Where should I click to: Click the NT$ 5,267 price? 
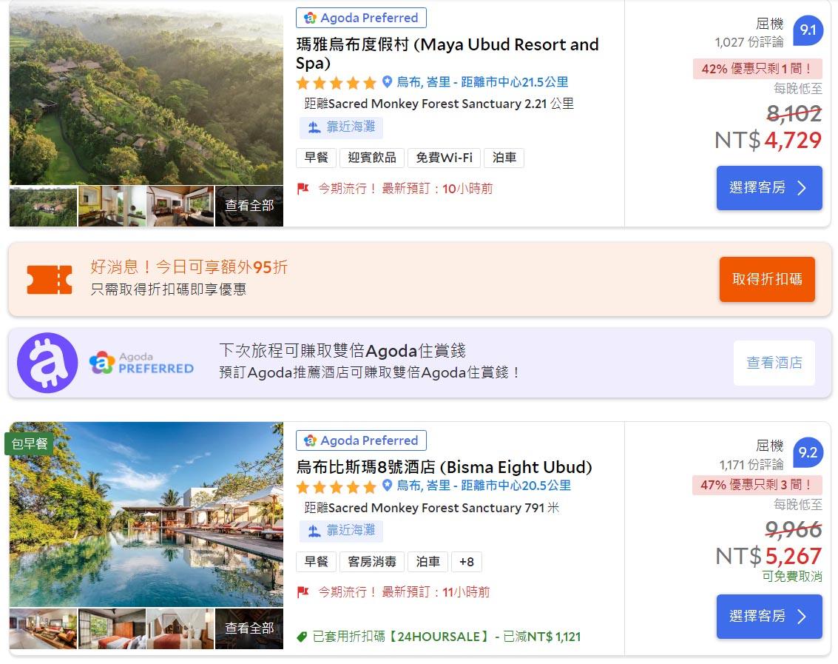click(768, 557)
